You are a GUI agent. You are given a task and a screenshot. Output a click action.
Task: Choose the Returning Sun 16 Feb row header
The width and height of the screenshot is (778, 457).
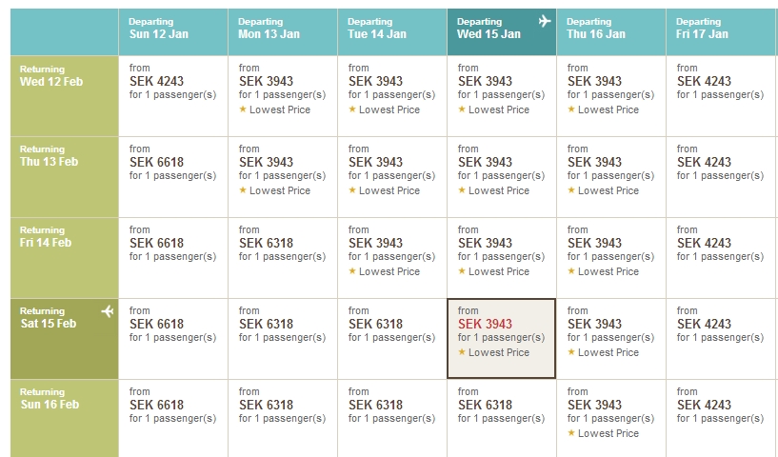(65, 418)
